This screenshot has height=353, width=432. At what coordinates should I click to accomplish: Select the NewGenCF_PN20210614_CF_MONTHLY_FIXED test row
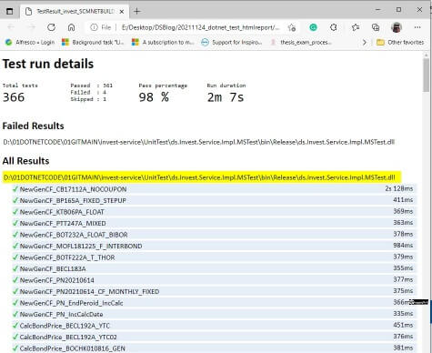(215, 291)
